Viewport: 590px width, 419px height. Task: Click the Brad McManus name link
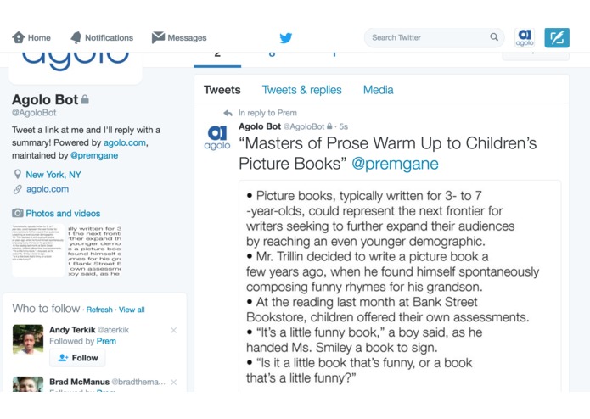coord(80,382)
